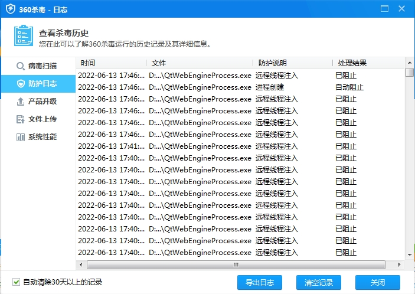415x294 pixels.
Task: Select the 防护日志 sidebar item
Action: pos(38,84)
